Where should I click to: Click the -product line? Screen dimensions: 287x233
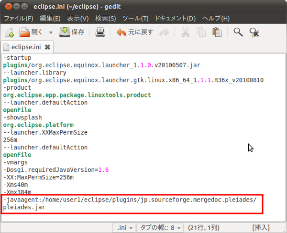[x=17, y=87]
